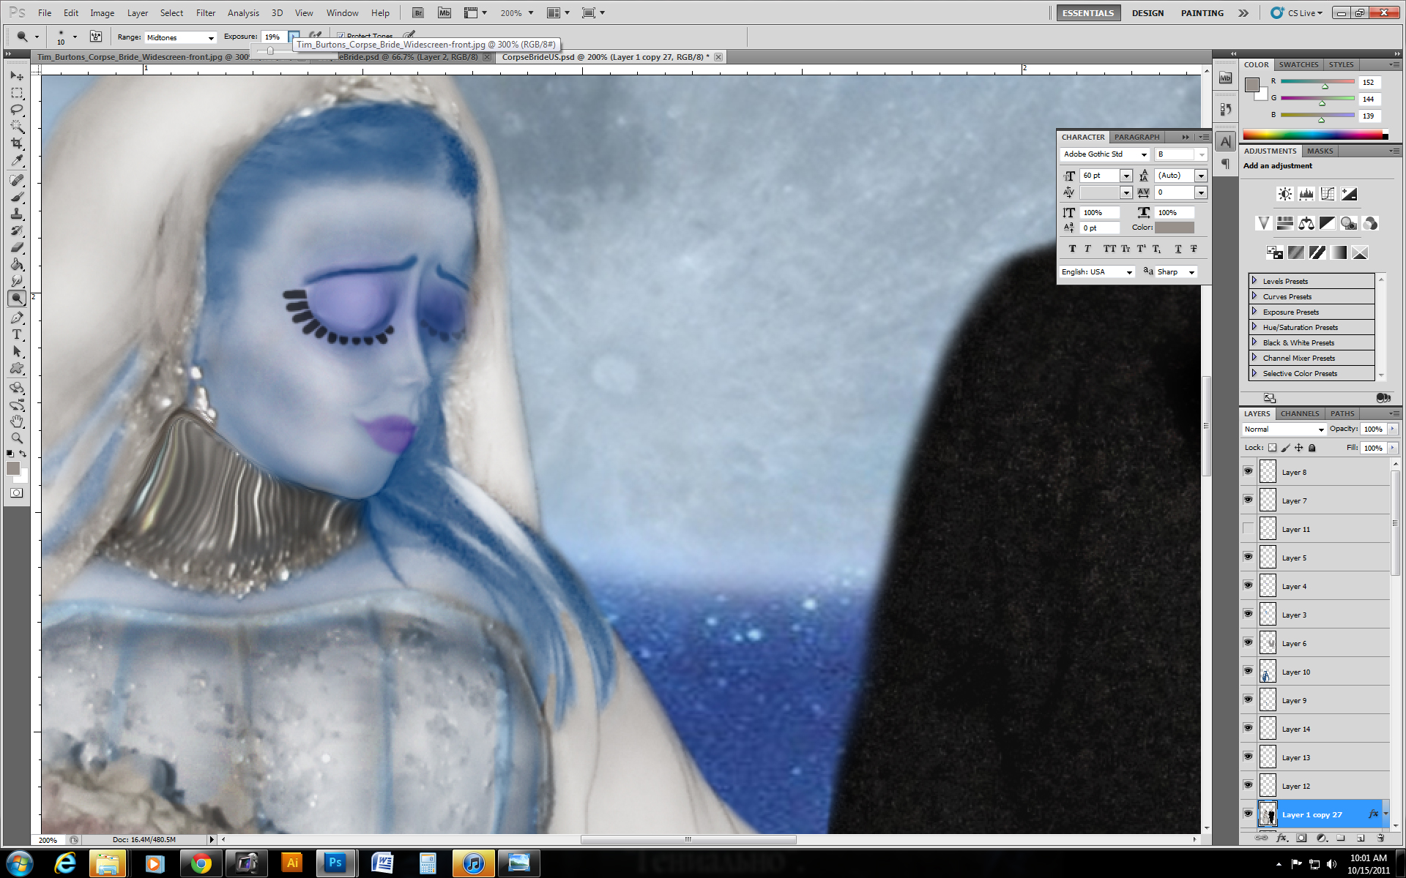Open the Analysis menu
The image size is (1406, 878).
[243, 13]
